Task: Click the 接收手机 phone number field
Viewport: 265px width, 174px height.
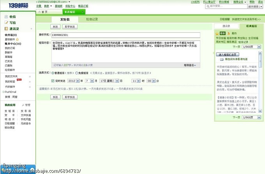Action: point(126,35)
